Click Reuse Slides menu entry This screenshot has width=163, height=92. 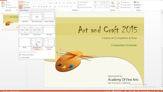[x=26, y=57]
